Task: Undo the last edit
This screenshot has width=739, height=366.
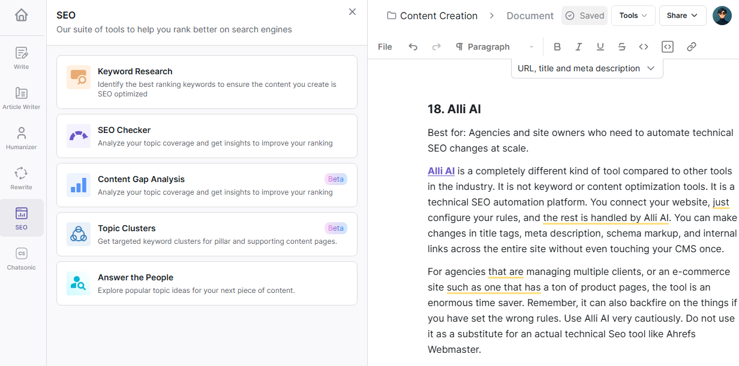Action: pyautogui.click(x=413, y=47)
